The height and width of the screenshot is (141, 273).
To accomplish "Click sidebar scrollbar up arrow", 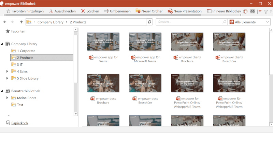I will point(75,30).
